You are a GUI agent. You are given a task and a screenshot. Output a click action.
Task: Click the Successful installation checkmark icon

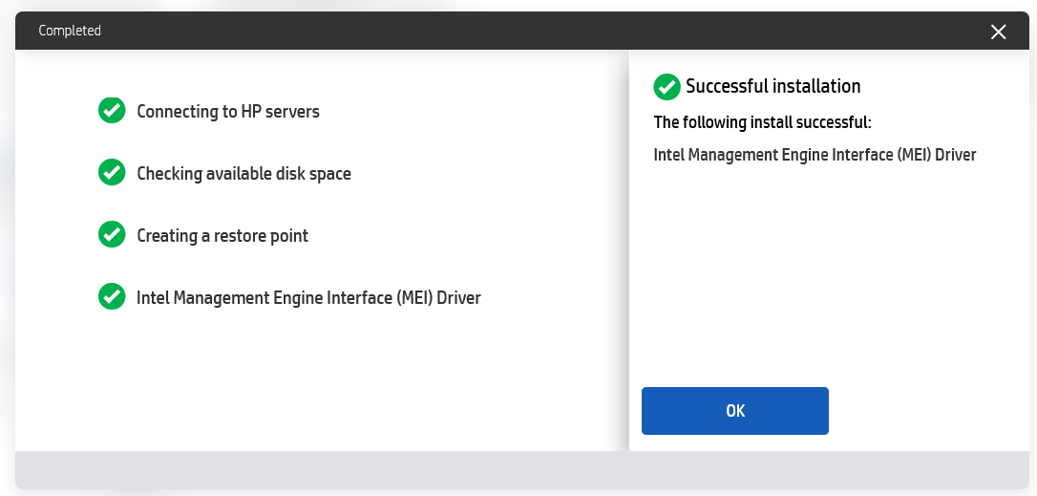[x=667, y=87]
